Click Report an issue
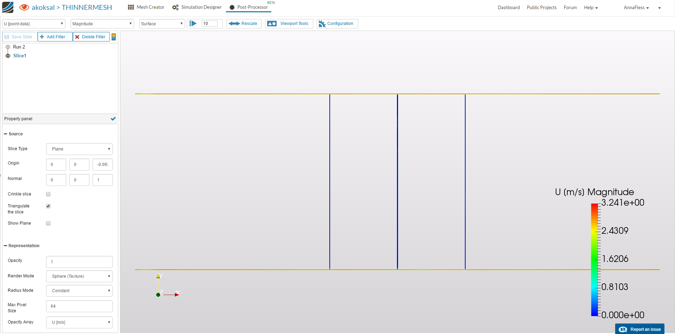Screen dimensions: 675x334 click(640, 329)
